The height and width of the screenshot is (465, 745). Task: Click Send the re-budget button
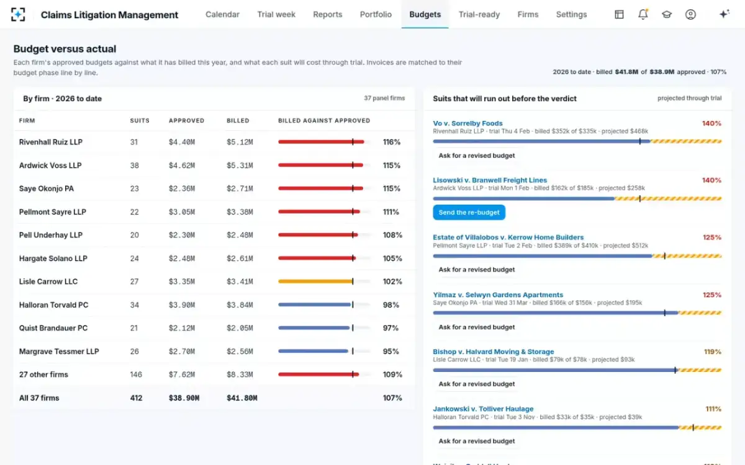(469, 213)
